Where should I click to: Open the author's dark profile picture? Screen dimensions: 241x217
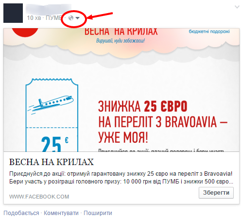click(13, 13)
